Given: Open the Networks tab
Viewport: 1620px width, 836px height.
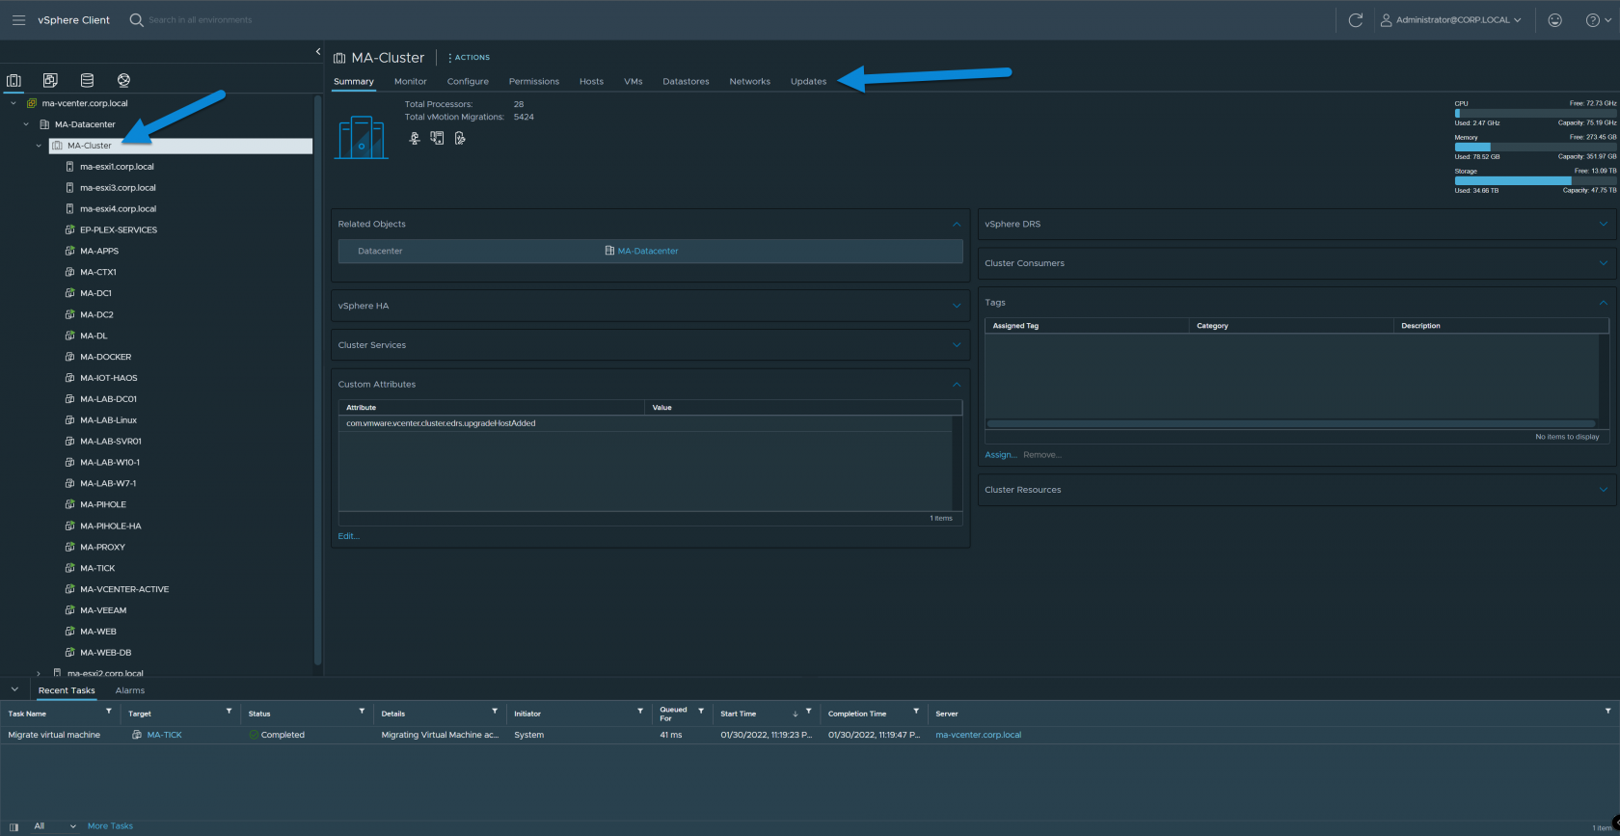Looking at the screenshot, I should [x=749, y=81].
